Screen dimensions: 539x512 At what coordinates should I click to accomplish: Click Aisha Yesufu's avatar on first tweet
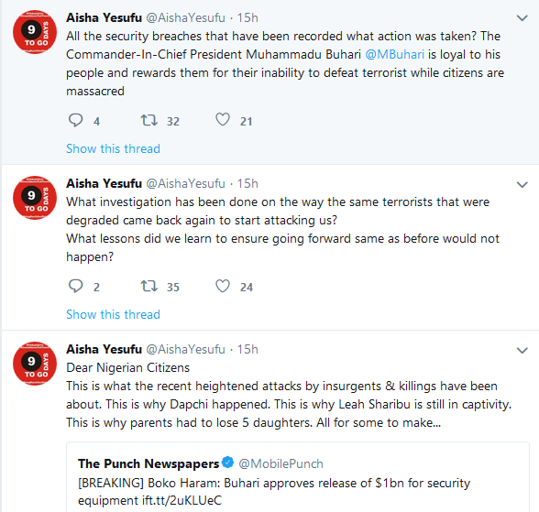35,32
